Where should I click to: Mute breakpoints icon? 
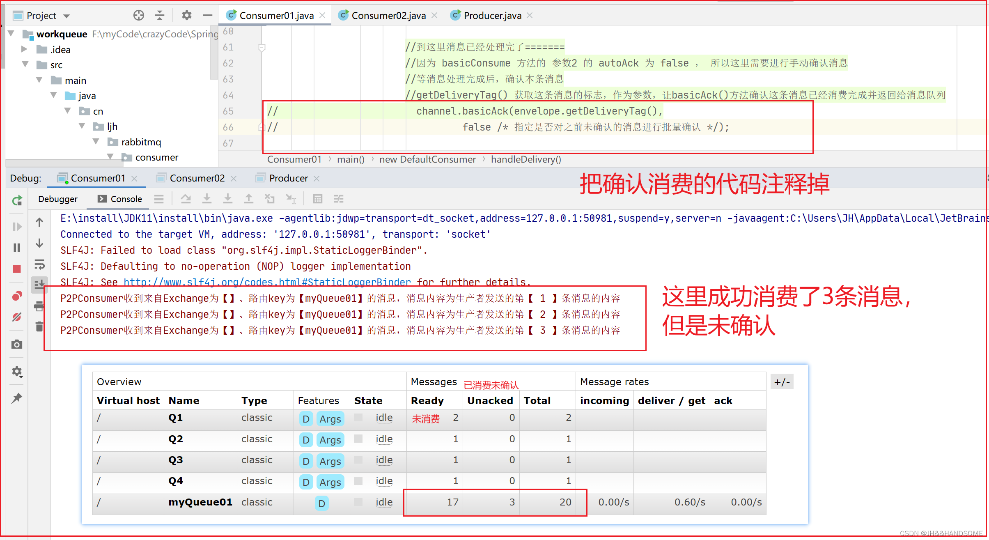[x=17, y=317]
